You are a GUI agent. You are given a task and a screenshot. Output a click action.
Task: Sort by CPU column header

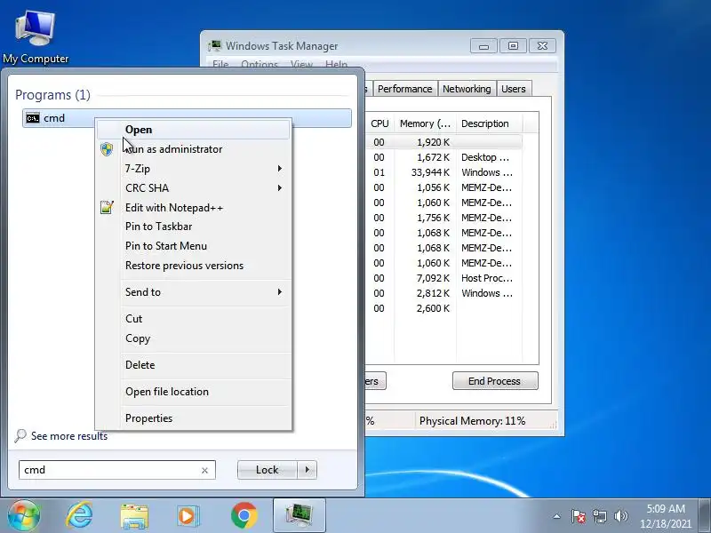[x=379, y=123]
